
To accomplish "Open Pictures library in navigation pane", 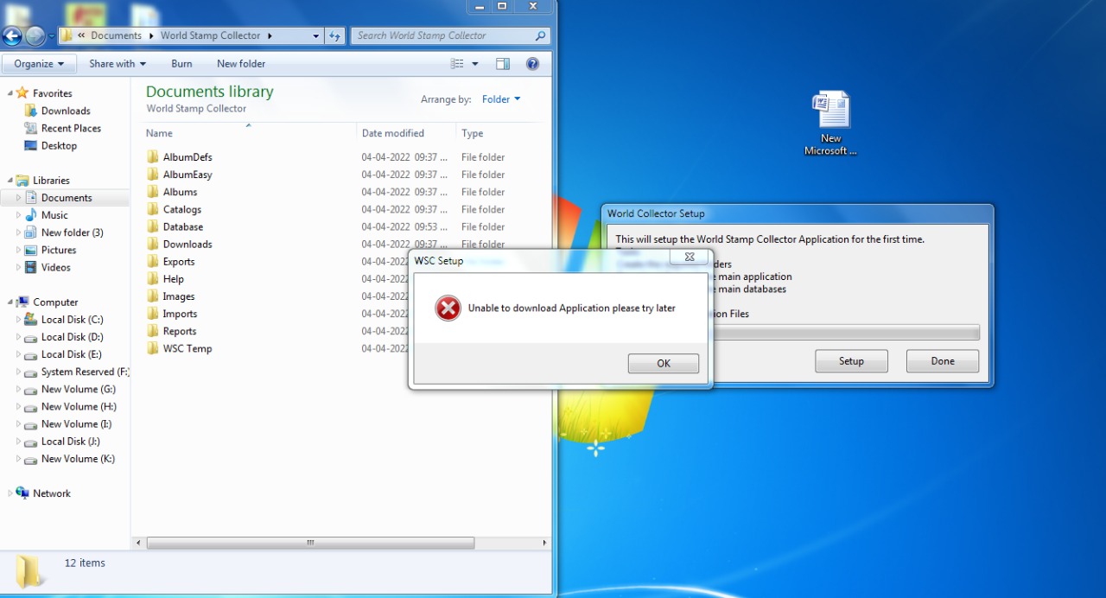I will pyautogui.click(x=59, y=250).
